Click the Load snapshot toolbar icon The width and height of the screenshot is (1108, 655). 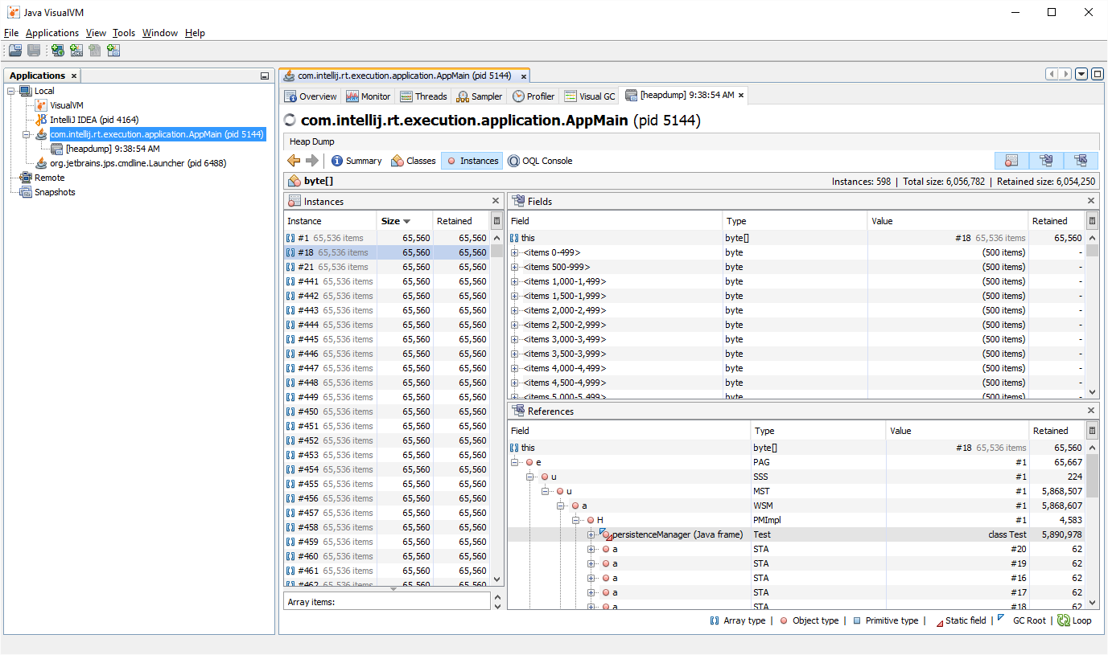[x=15, y=51]
